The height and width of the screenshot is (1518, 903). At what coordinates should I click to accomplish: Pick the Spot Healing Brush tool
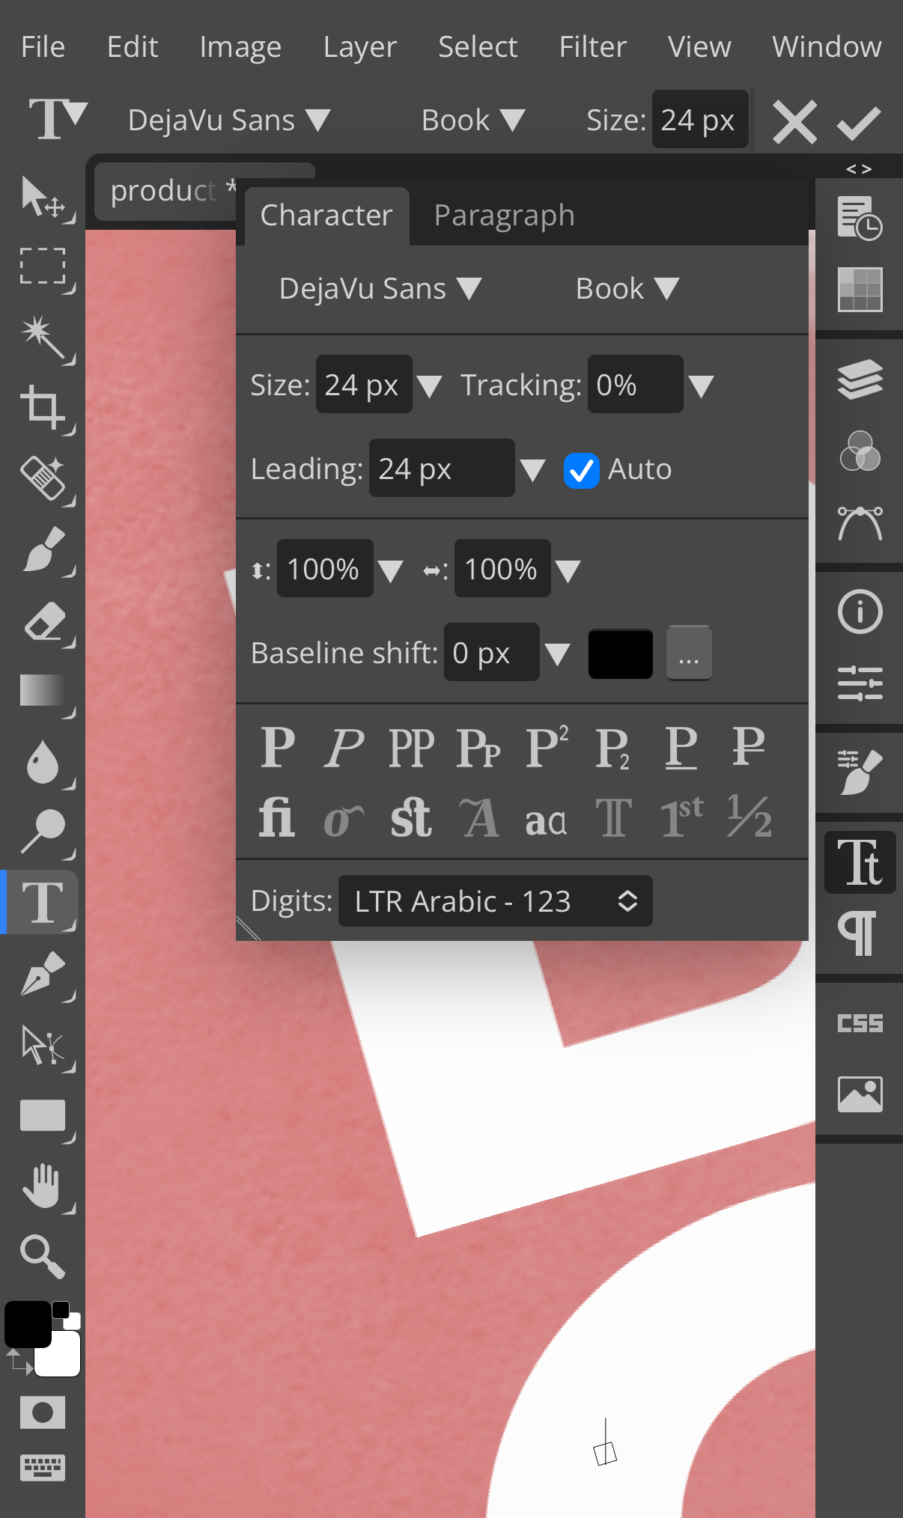click(43, 478)
